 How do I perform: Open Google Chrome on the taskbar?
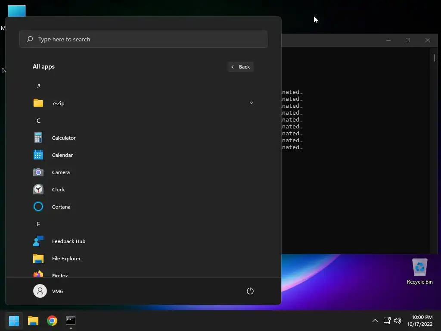click(52, 320)
